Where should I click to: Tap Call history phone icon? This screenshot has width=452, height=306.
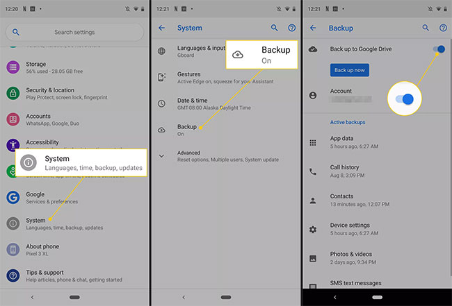click(313, 171)
